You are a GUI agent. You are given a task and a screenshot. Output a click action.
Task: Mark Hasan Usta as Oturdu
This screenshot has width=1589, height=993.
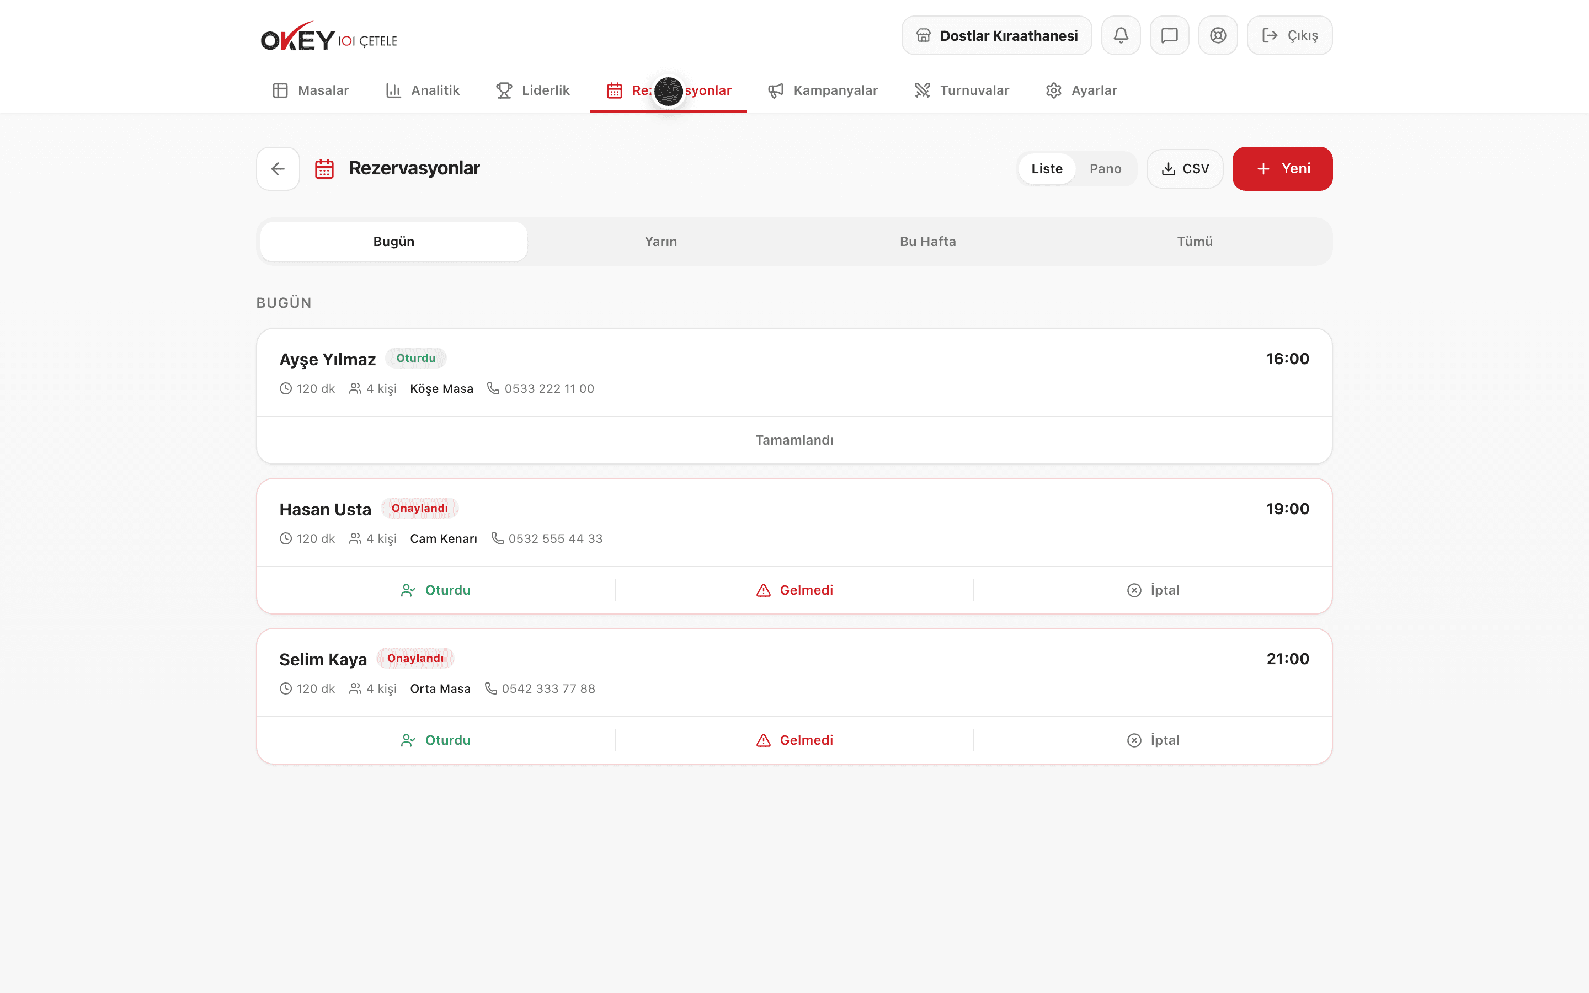coord(435,590)
